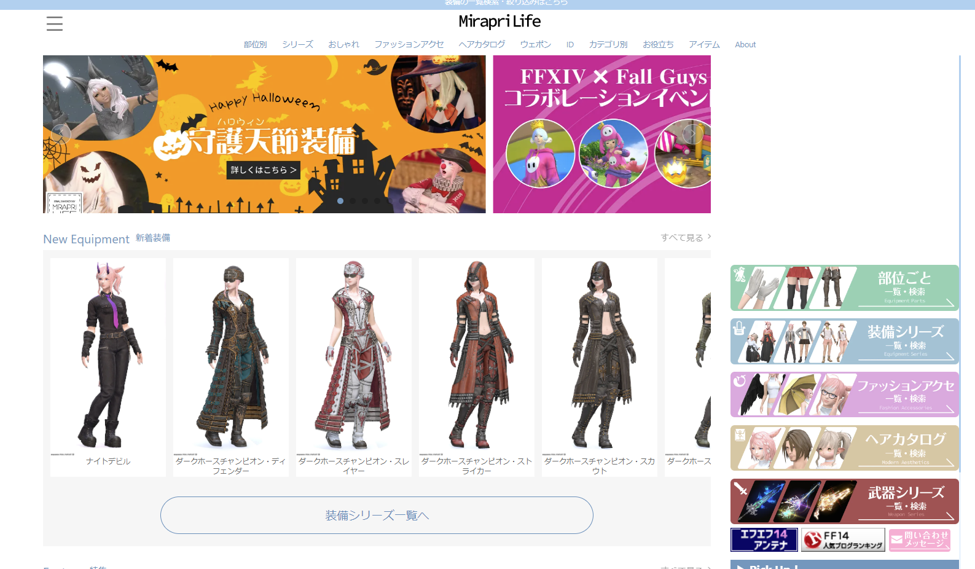This screenshot has width=975, height=569.
Task: Select the ID navigation link
Action: (570, 45)
